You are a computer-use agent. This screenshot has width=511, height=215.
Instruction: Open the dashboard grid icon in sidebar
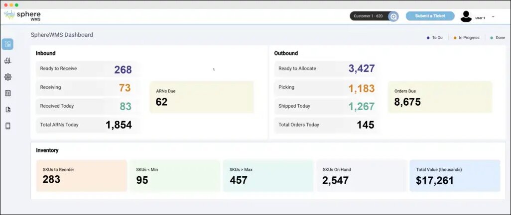click(7, 44)
